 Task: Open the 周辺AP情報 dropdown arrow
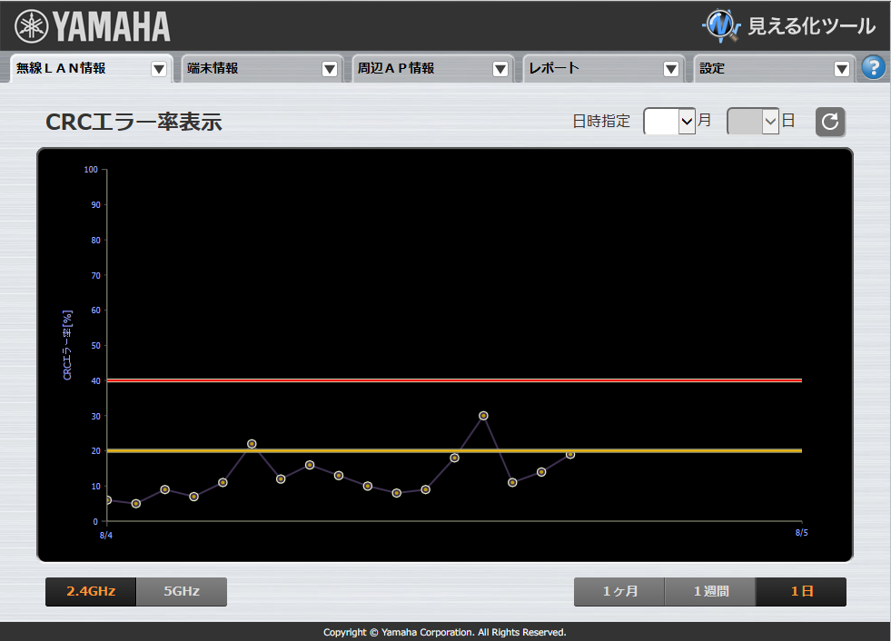(x=500, y=69)
